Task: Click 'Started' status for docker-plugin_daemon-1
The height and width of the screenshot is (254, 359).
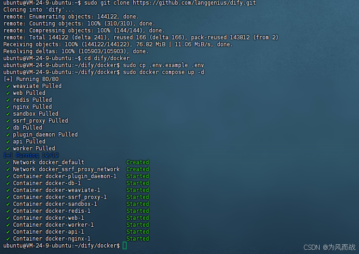Action: (x=137, y=176)
